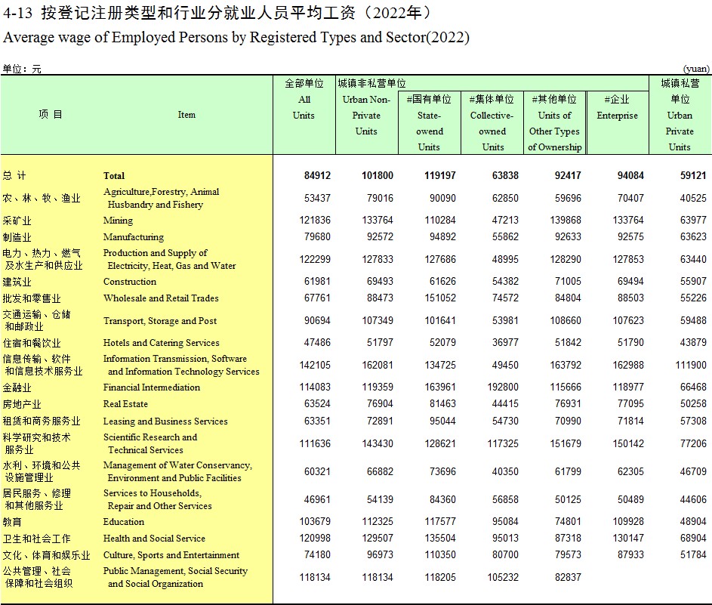Click the 'Wholesale and Retail Trades' label
The height and width of the screenshot is (605, 712).
161,298
